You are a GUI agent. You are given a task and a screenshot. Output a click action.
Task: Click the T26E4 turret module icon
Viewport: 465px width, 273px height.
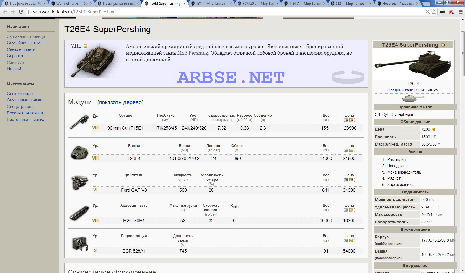click(x=80, y=152)
